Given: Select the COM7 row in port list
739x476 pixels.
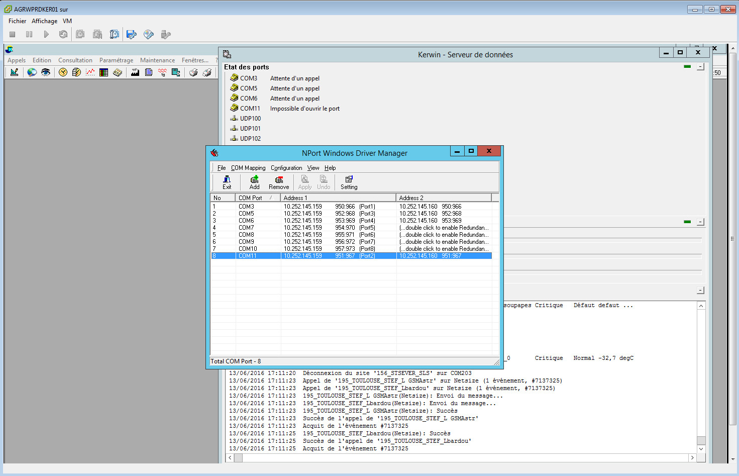Looking at the screenshot, I should 246,228.
